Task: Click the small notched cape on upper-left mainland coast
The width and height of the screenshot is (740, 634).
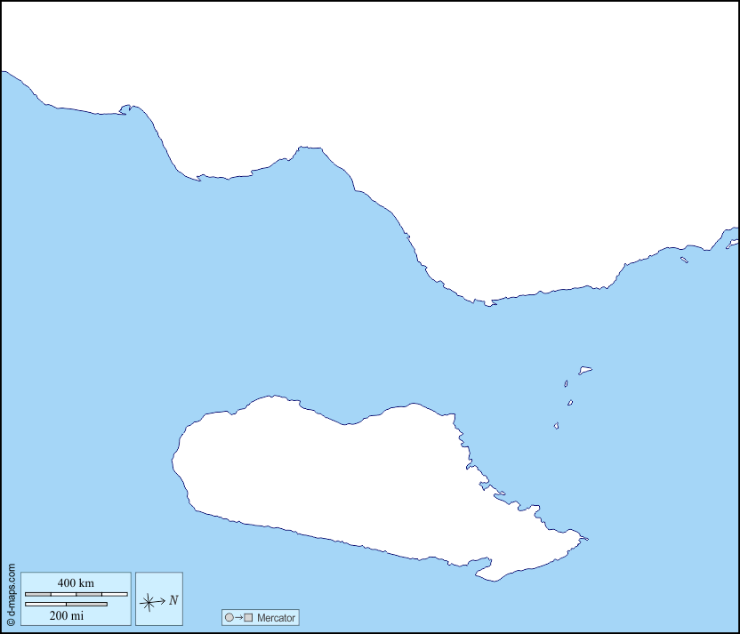Action: coord(125,109)
